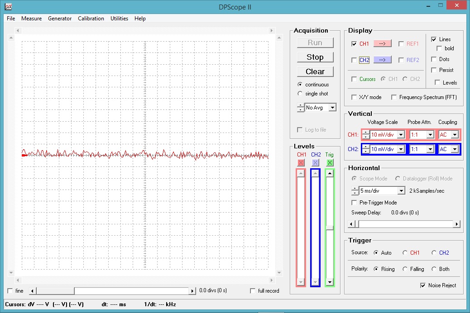Click CH1 voltage scale spinner
This screenshot has height=313, width=470.
(x=366, y=135)
